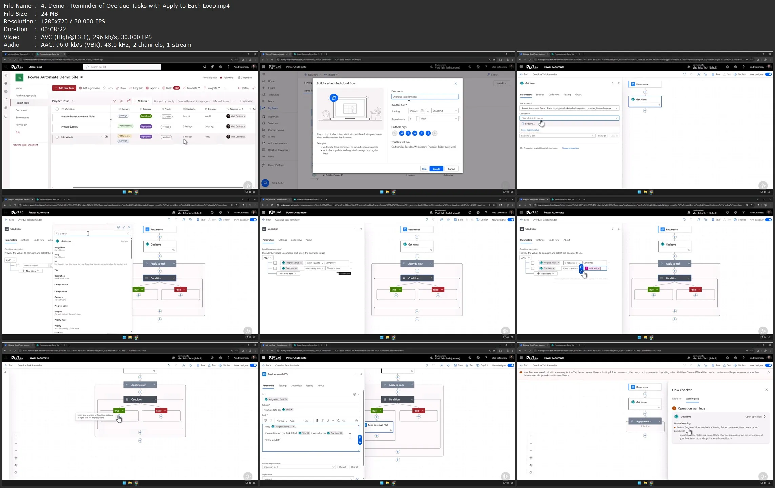Click the fx expression icon beside email body

(360, 442)
